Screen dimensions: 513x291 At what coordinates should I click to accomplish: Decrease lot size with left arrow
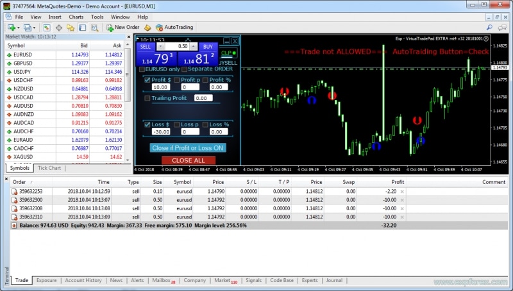click(161, 47)
